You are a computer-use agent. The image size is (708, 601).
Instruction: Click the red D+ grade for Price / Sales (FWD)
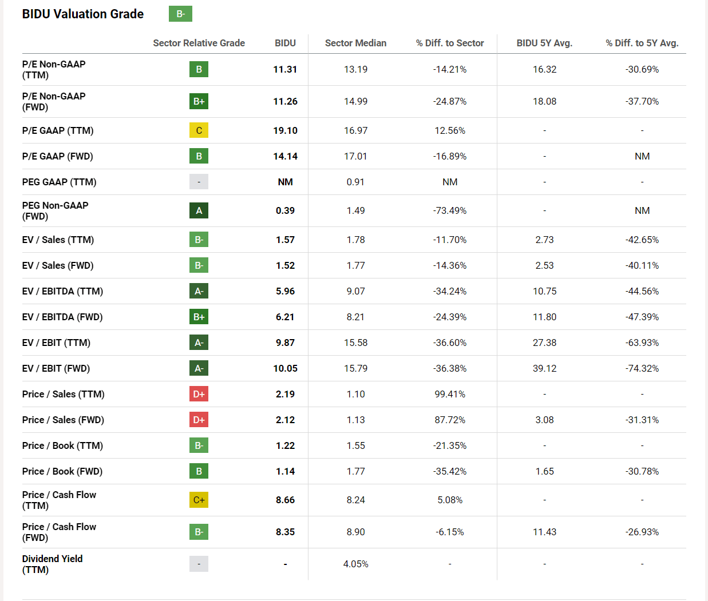click(x=199, y=420)
